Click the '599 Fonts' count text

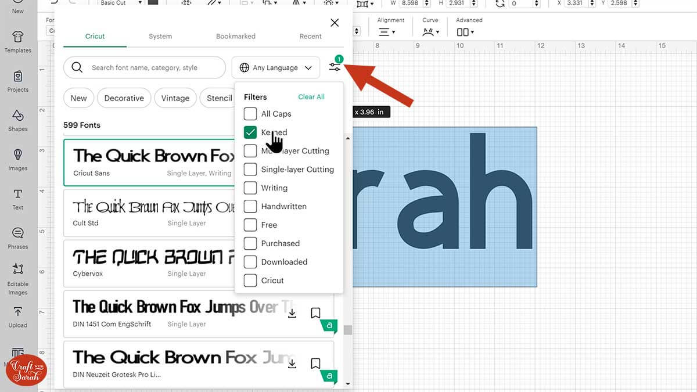point(82,125)
